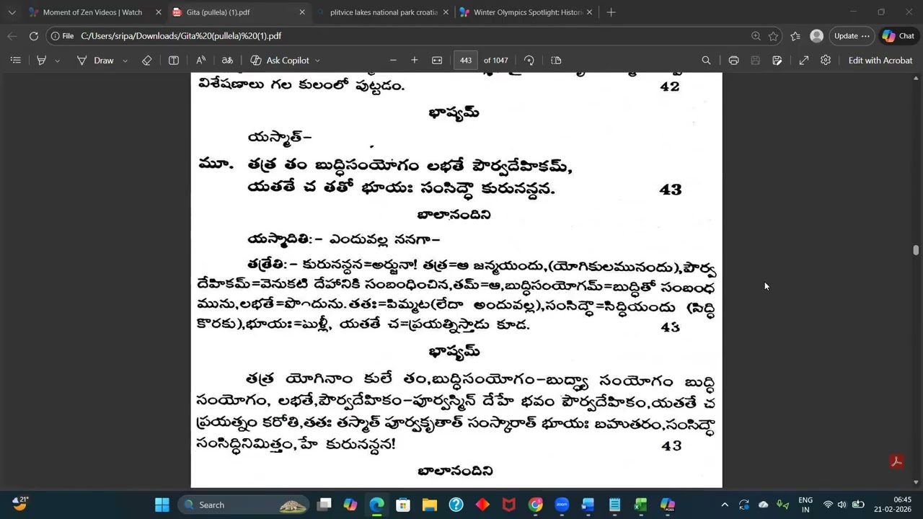Open the Favorites list icon

tap(795, 36)
